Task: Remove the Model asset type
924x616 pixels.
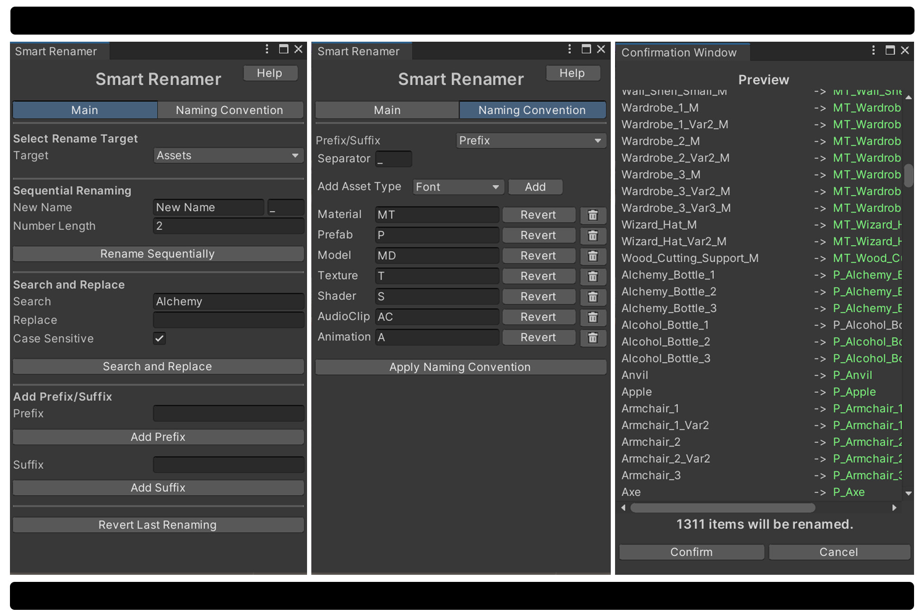Action: coord(593,256)
